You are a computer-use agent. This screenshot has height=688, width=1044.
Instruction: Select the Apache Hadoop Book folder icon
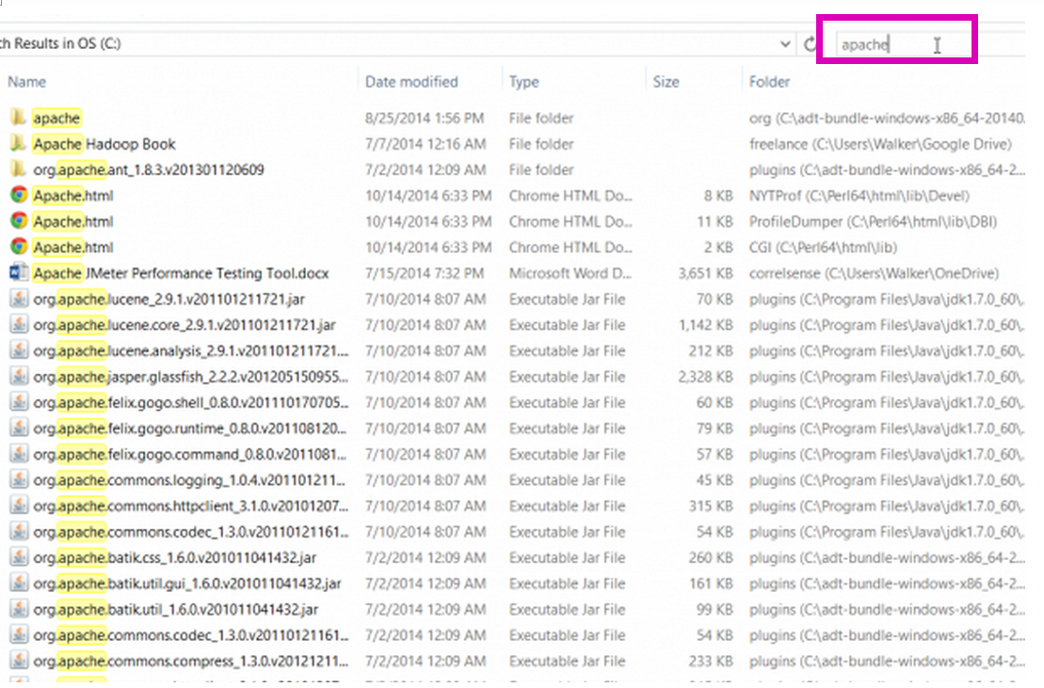(x=19, y=144)
